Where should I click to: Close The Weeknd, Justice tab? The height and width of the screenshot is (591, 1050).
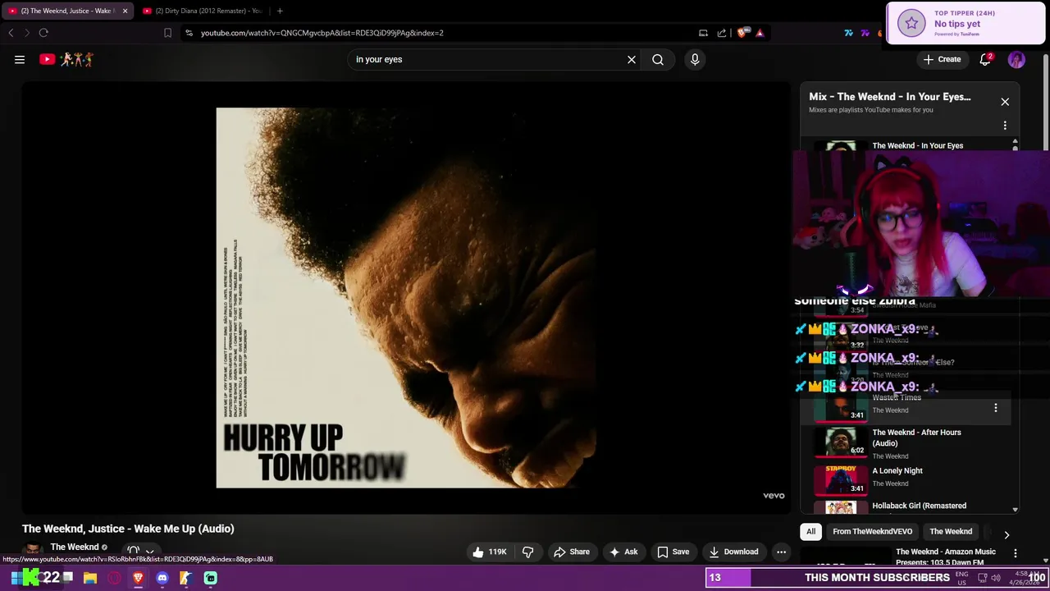pyautogui.click(x=125, y=11)
